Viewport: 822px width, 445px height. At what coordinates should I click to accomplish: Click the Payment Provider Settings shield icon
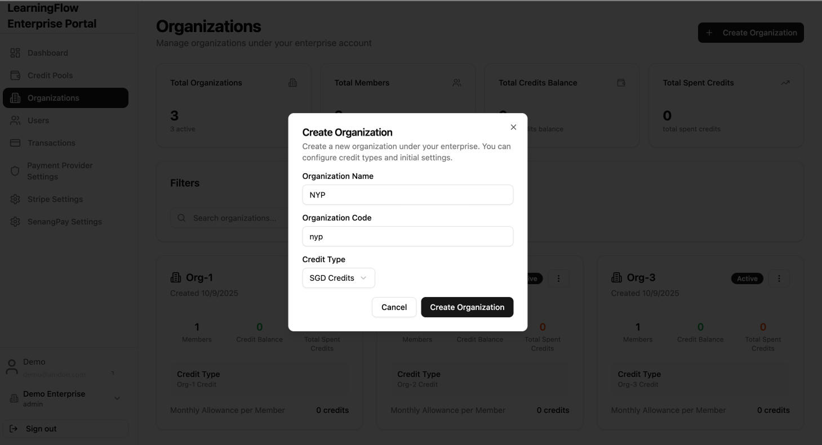15,171
